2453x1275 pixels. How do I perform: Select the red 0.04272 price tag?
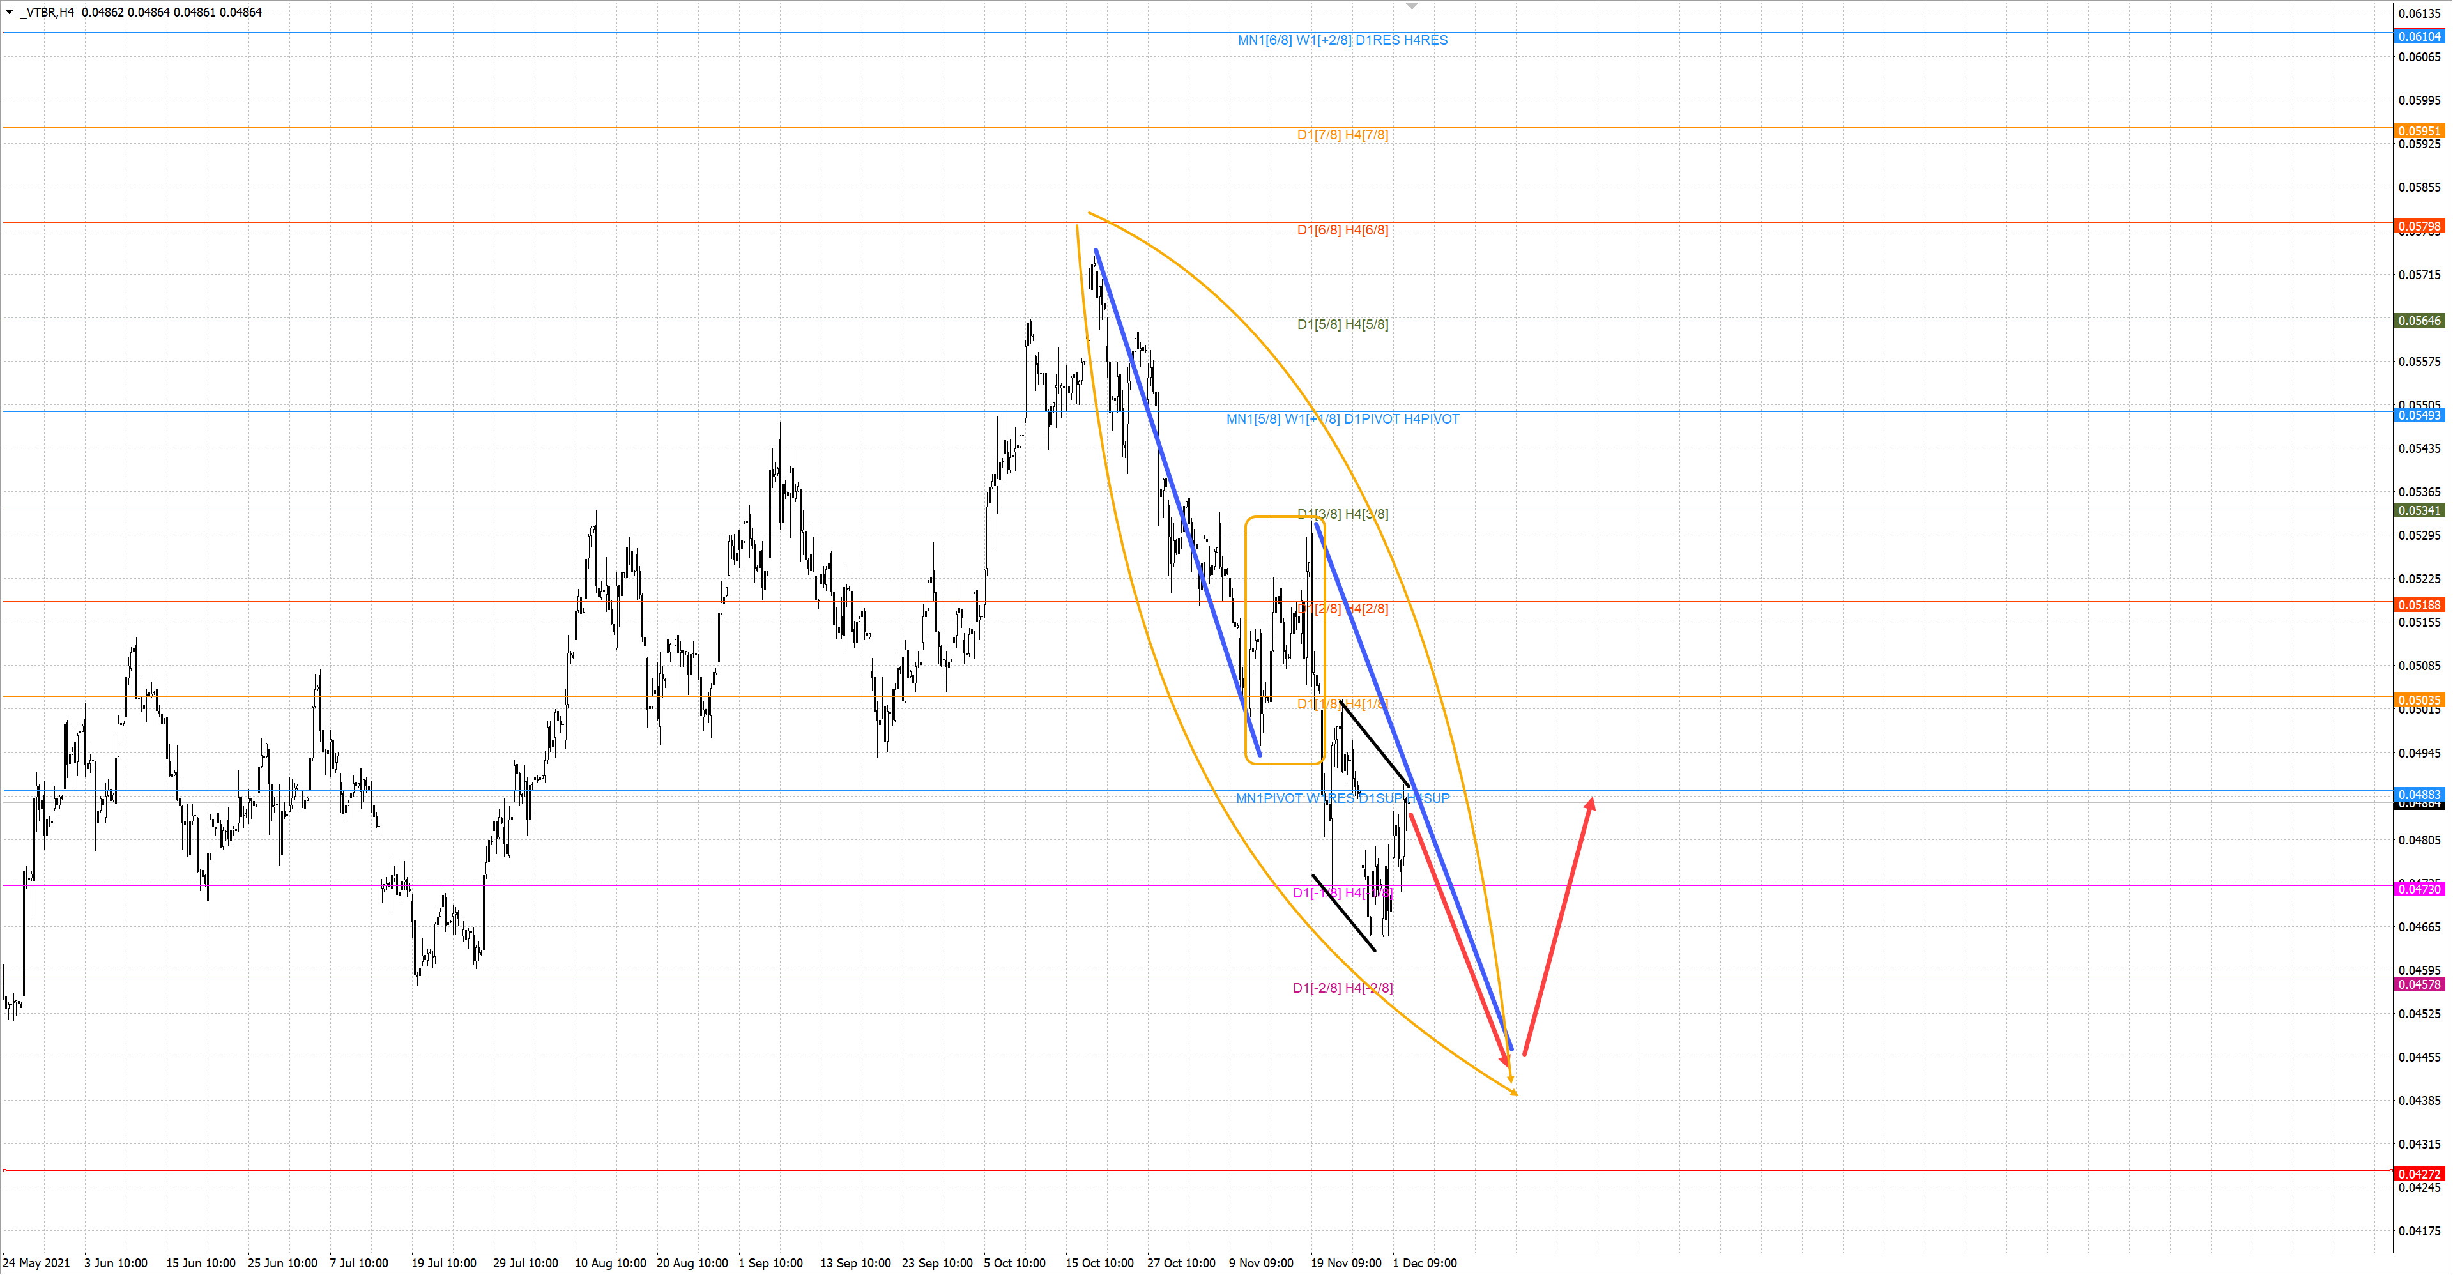click(2419, 1173)
